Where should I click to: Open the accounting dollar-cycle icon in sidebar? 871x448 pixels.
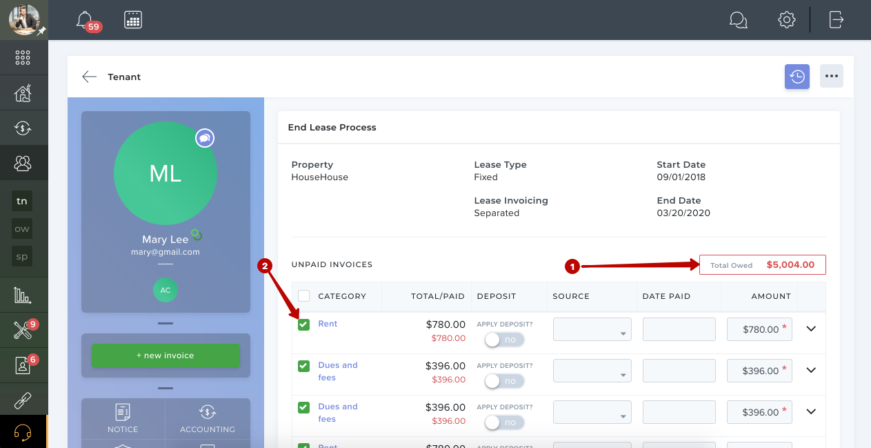click(x=23, y=128)
